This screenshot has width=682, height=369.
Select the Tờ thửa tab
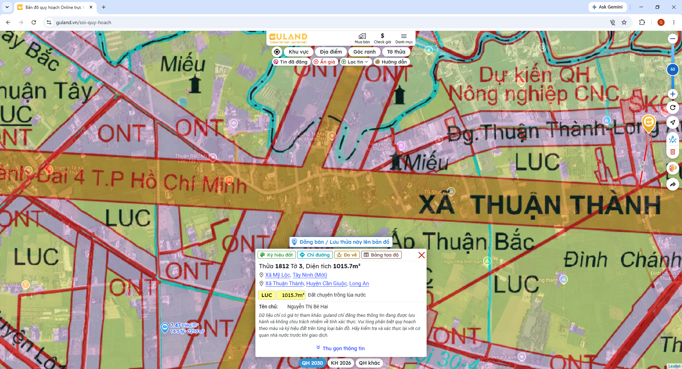(x=396, y=52)
